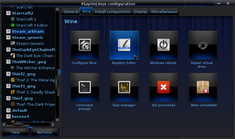Image resolution: width=235 pixels, height=139 pixels.
Task: Click The Witcher Enhanced shortcut icon
Action: pos(13,68)
